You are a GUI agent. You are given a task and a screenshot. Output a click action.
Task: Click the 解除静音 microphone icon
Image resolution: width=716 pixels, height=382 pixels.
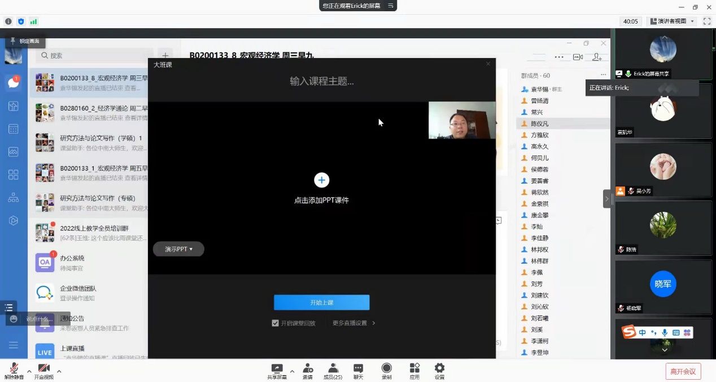click(x=14, y=368)
